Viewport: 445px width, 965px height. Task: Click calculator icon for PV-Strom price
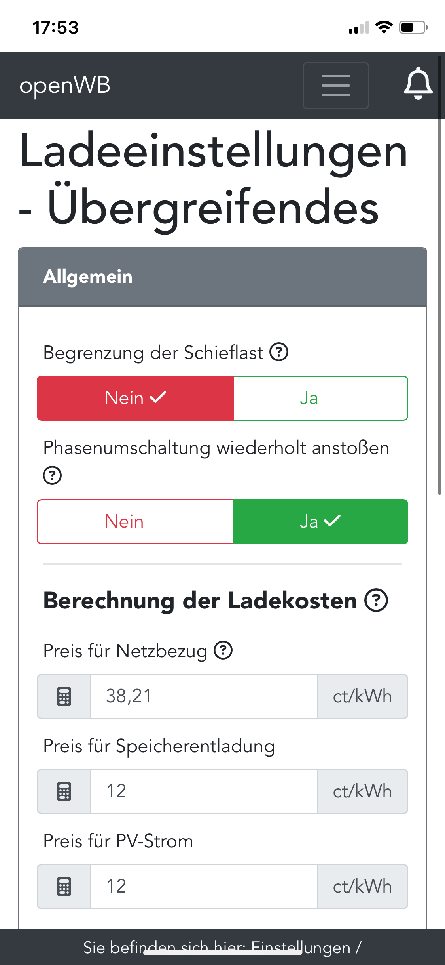(x=64, y=887)
